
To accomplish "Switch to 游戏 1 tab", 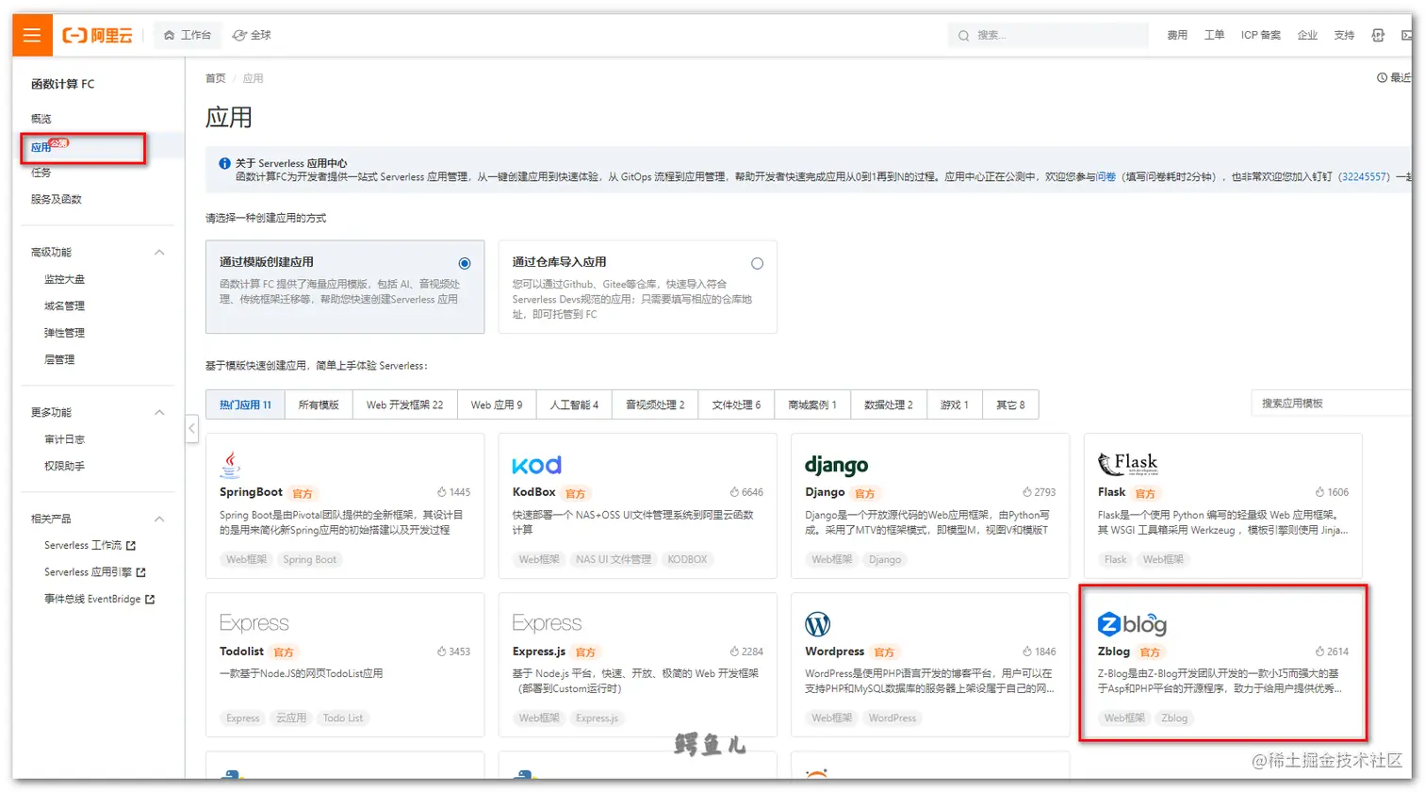I will [x=955, y=404].
